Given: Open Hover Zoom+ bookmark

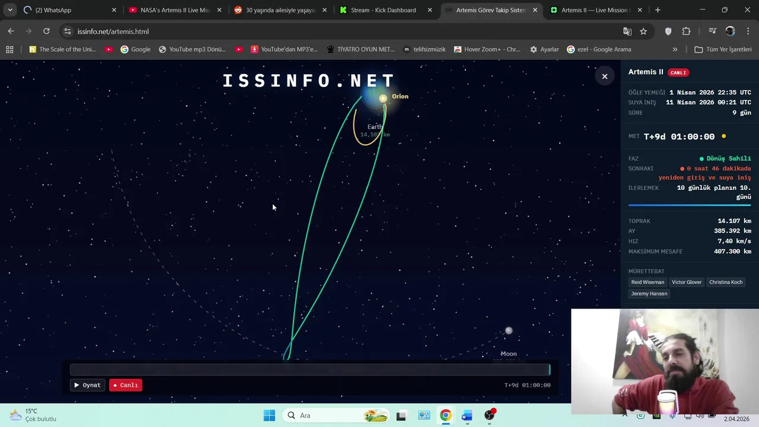Looking at the screenshot, I should coord(487,49).
